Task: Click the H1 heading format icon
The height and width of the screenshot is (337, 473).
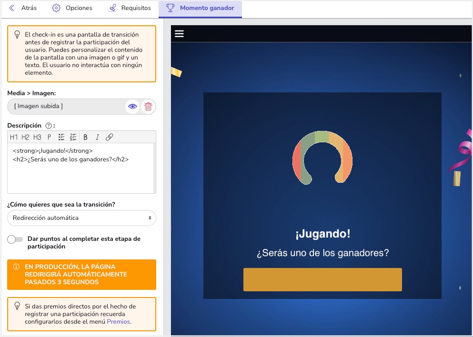Action: tap(14, 137)
